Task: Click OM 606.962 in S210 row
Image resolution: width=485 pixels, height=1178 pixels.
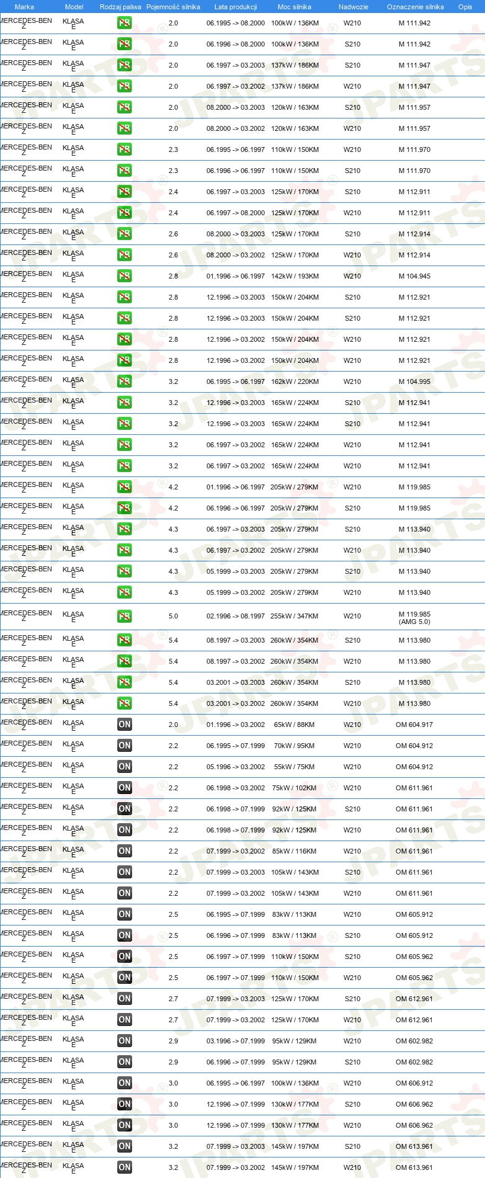Action: pyautogui.click(x=414, y=1104)
